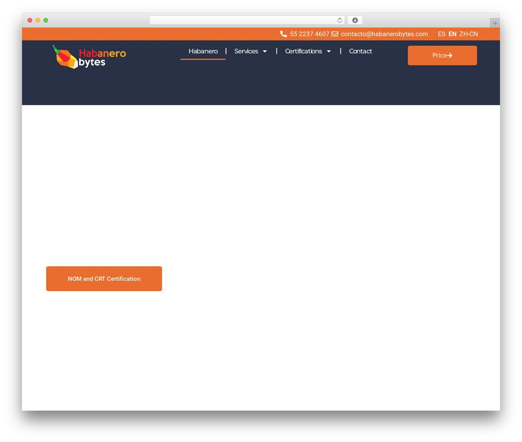Maximize the window with the green button
522x442 pixels.
coord(46,20)
